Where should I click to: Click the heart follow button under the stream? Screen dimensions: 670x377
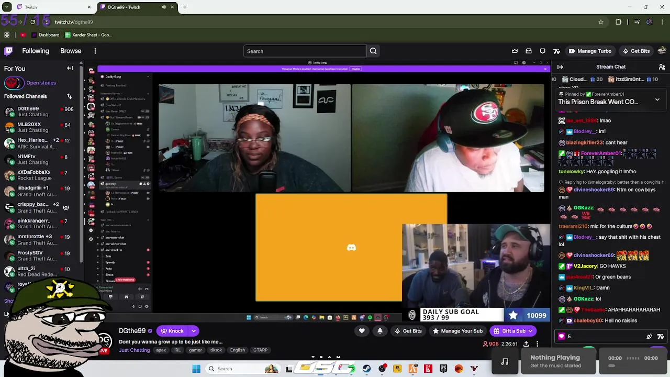(x=362, y=331)
